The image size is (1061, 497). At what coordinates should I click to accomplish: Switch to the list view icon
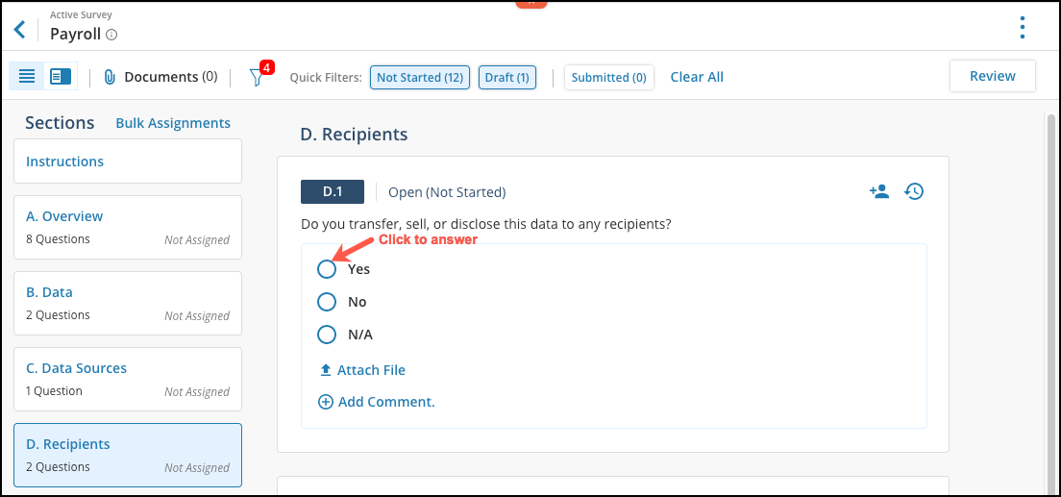(27, 77)
